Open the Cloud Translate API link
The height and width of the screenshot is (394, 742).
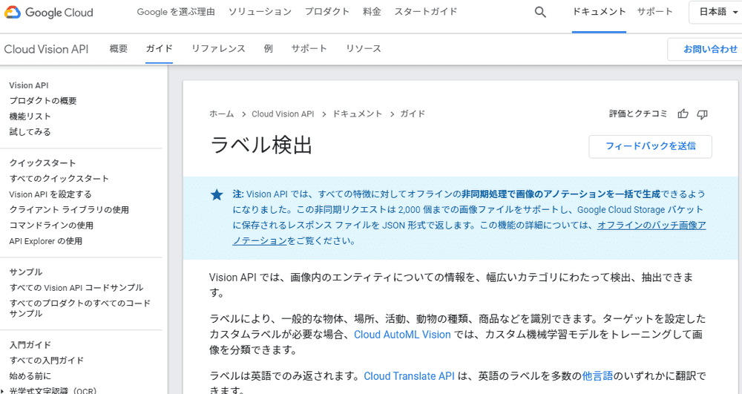(x=409, y=376)
